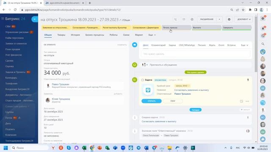271x152 pixels.
Task: Click the taskbar Поиск search box
Action: (29, 148)
